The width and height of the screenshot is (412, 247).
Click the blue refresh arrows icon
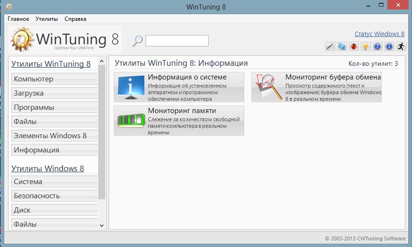click(x=342, y=46)
